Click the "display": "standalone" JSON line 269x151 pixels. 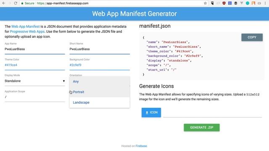169,60
